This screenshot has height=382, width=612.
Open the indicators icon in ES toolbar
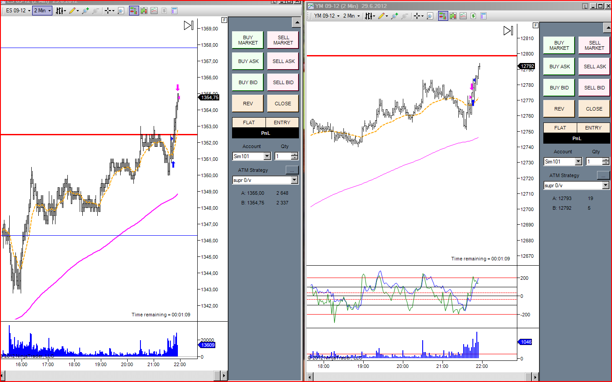(x=154, y=11)
